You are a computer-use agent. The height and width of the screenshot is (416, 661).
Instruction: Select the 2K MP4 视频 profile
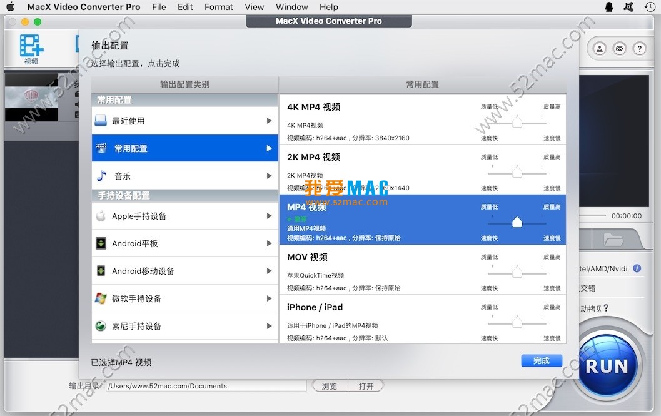click(x=422, y=170)
